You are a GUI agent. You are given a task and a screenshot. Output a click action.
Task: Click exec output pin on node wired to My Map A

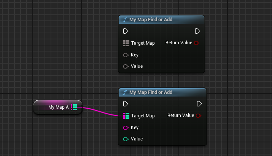click(199, 104)
